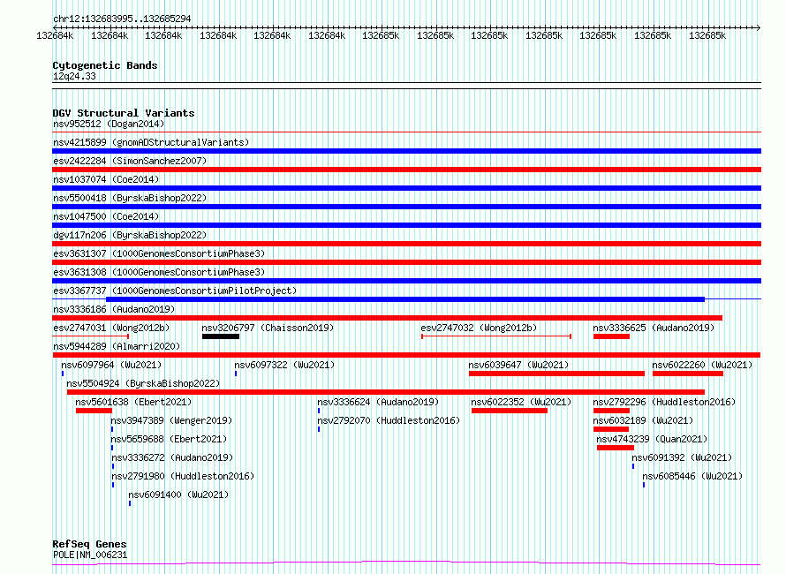The height and width of the screenshot is (574, 786).
Task: Click nsv3947389 (Wenger2019) label
Action: coord(171,420)
